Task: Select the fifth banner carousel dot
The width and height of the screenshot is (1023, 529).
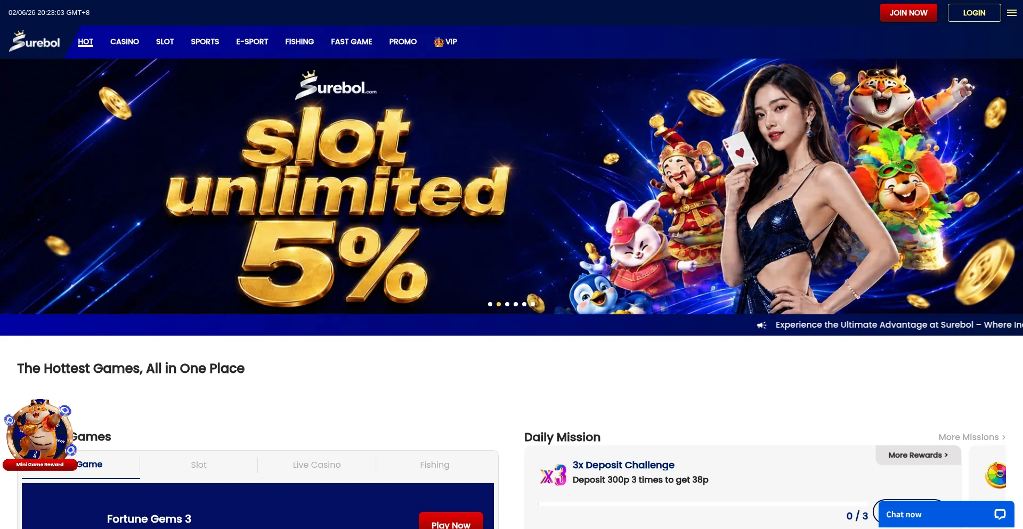Action: point(524,304)
